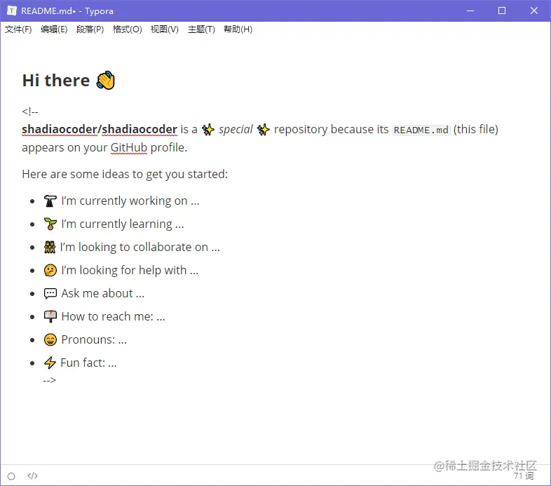Switch to source code mode icon
551x486 pixels.
pyautogui.click(x=32, y=475)
